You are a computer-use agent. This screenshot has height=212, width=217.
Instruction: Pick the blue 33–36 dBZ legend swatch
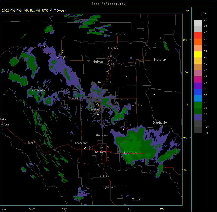198,92
